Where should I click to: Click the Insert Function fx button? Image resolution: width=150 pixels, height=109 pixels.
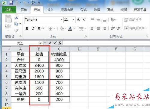tap(60, 43)
